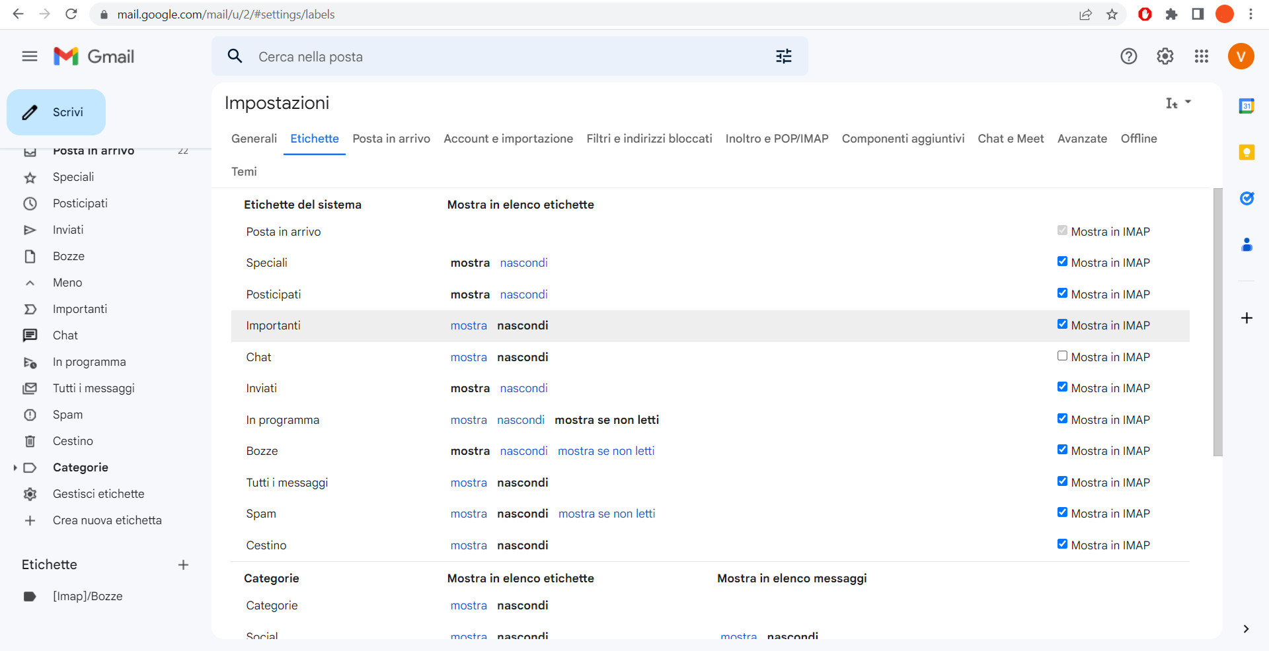This screenshot has width=1269, height=651.
Task: Open the Gmail settings gear icon
Action: (x=1165, y=57)
